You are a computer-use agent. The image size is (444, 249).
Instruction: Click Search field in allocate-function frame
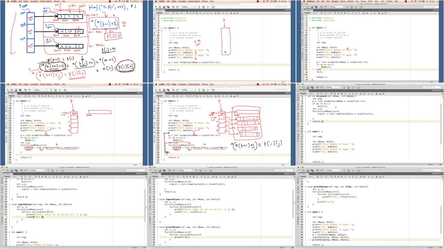pyautogui.click(x=432, y=87)
